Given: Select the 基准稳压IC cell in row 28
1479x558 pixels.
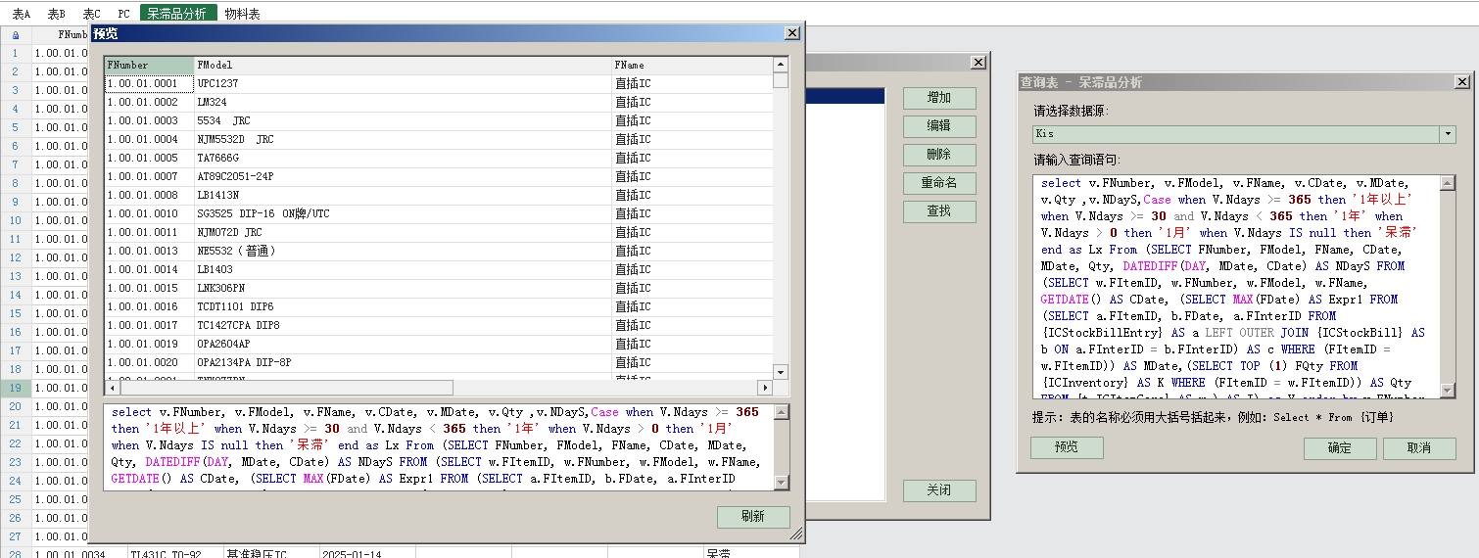Looking at the screenshot, I should pyautogui.click(x=272, y=554).
